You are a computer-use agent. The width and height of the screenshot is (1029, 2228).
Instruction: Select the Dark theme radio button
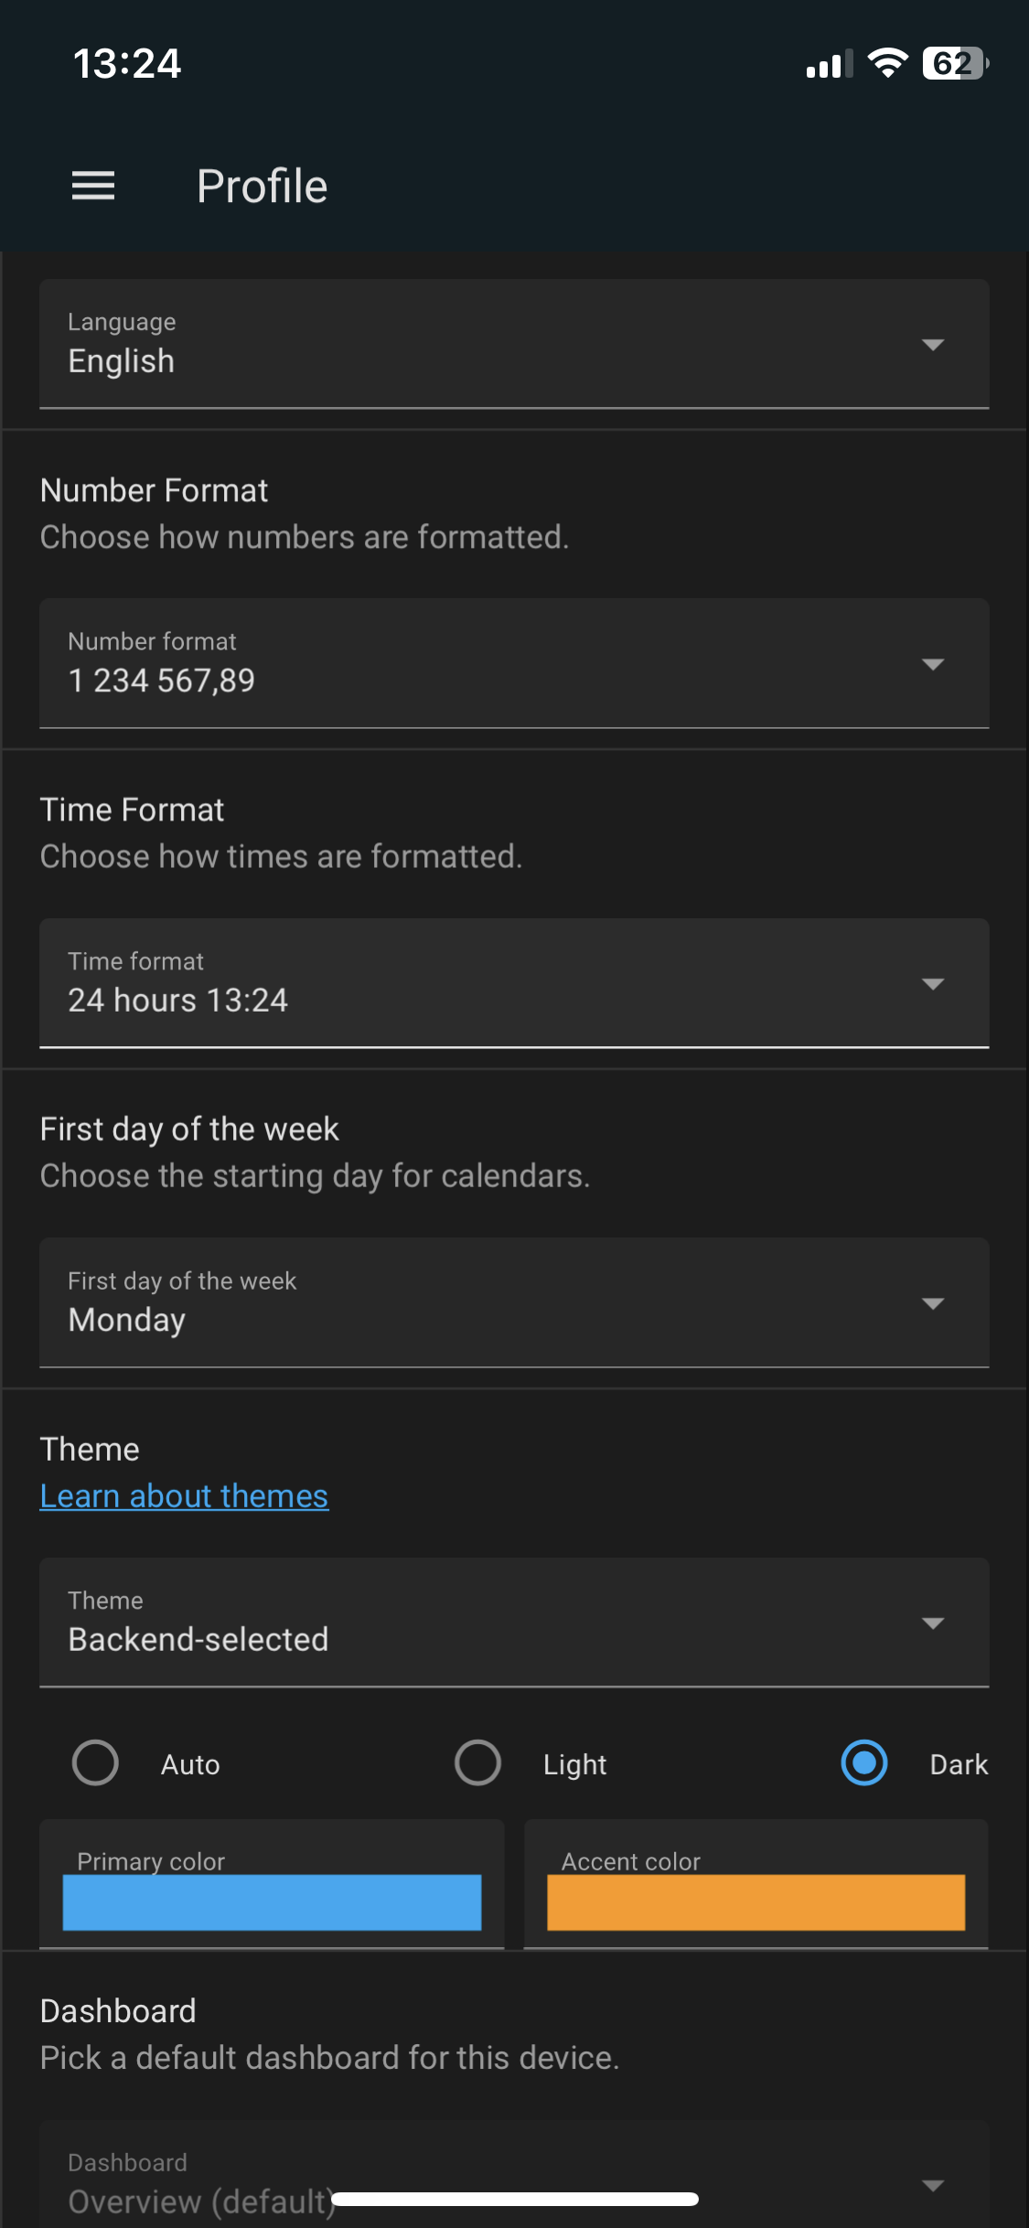tap(863, 1762)
